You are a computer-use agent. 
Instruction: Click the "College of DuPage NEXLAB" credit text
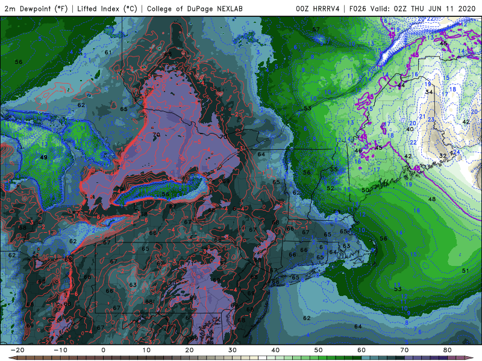pos(195,8)
